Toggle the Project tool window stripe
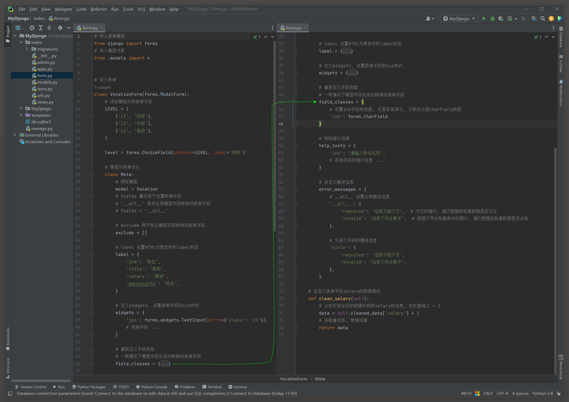 coord(8,34)
